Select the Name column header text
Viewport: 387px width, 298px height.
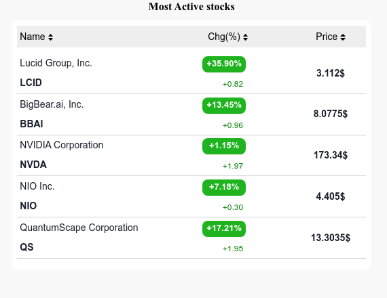coord(33,37)
